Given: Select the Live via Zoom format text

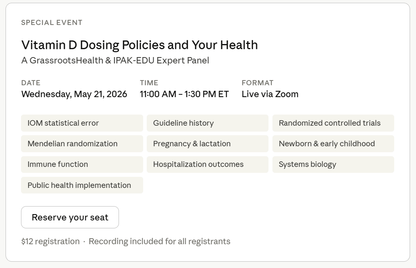Looking at the screenshot, I should [x=270, y=94].
